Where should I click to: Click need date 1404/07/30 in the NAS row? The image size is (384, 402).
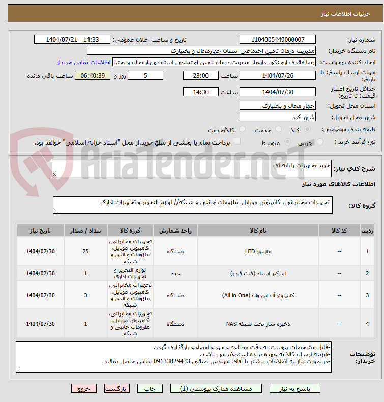click(41, 324)
